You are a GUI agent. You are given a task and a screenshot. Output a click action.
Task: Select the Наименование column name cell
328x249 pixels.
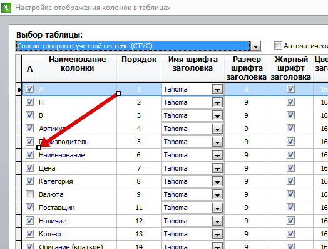(77, 155)
